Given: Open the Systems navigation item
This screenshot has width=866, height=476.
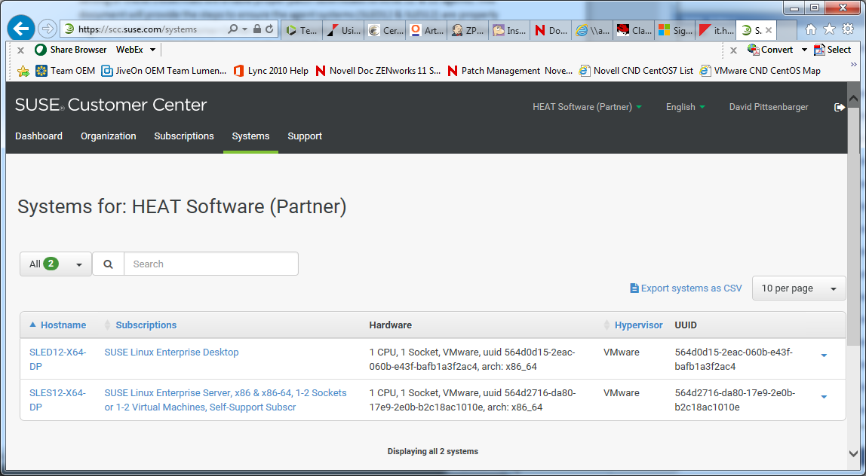Looking at the screenshot, I should [x=250, y=136].
